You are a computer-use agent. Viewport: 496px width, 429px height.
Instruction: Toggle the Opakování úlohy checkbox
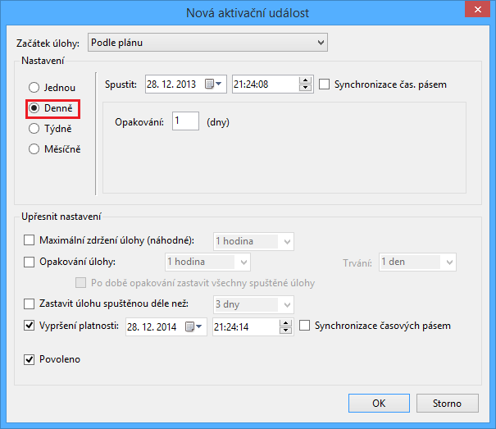[30, 262]
